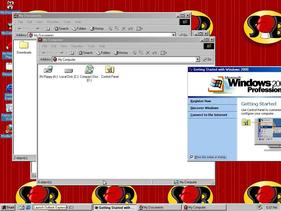Click the Windows logo throbber in My Computer
This screenshot has height=211, width=281.
(209, 46)
